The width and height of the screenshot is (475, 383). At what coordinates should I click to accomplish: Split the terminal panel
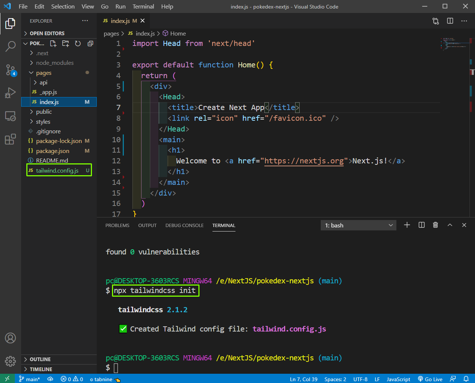[422, 225]
